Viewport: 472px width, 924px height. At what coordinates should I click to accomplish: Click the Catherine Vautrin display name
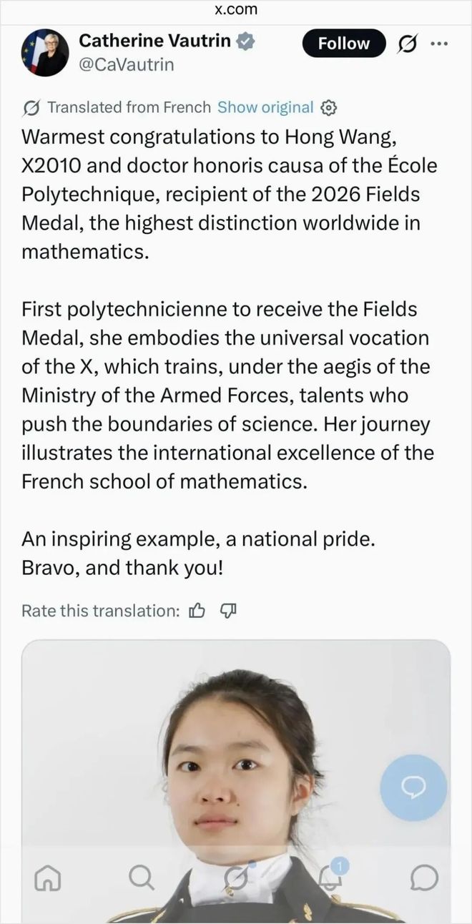tap(154, 41)
